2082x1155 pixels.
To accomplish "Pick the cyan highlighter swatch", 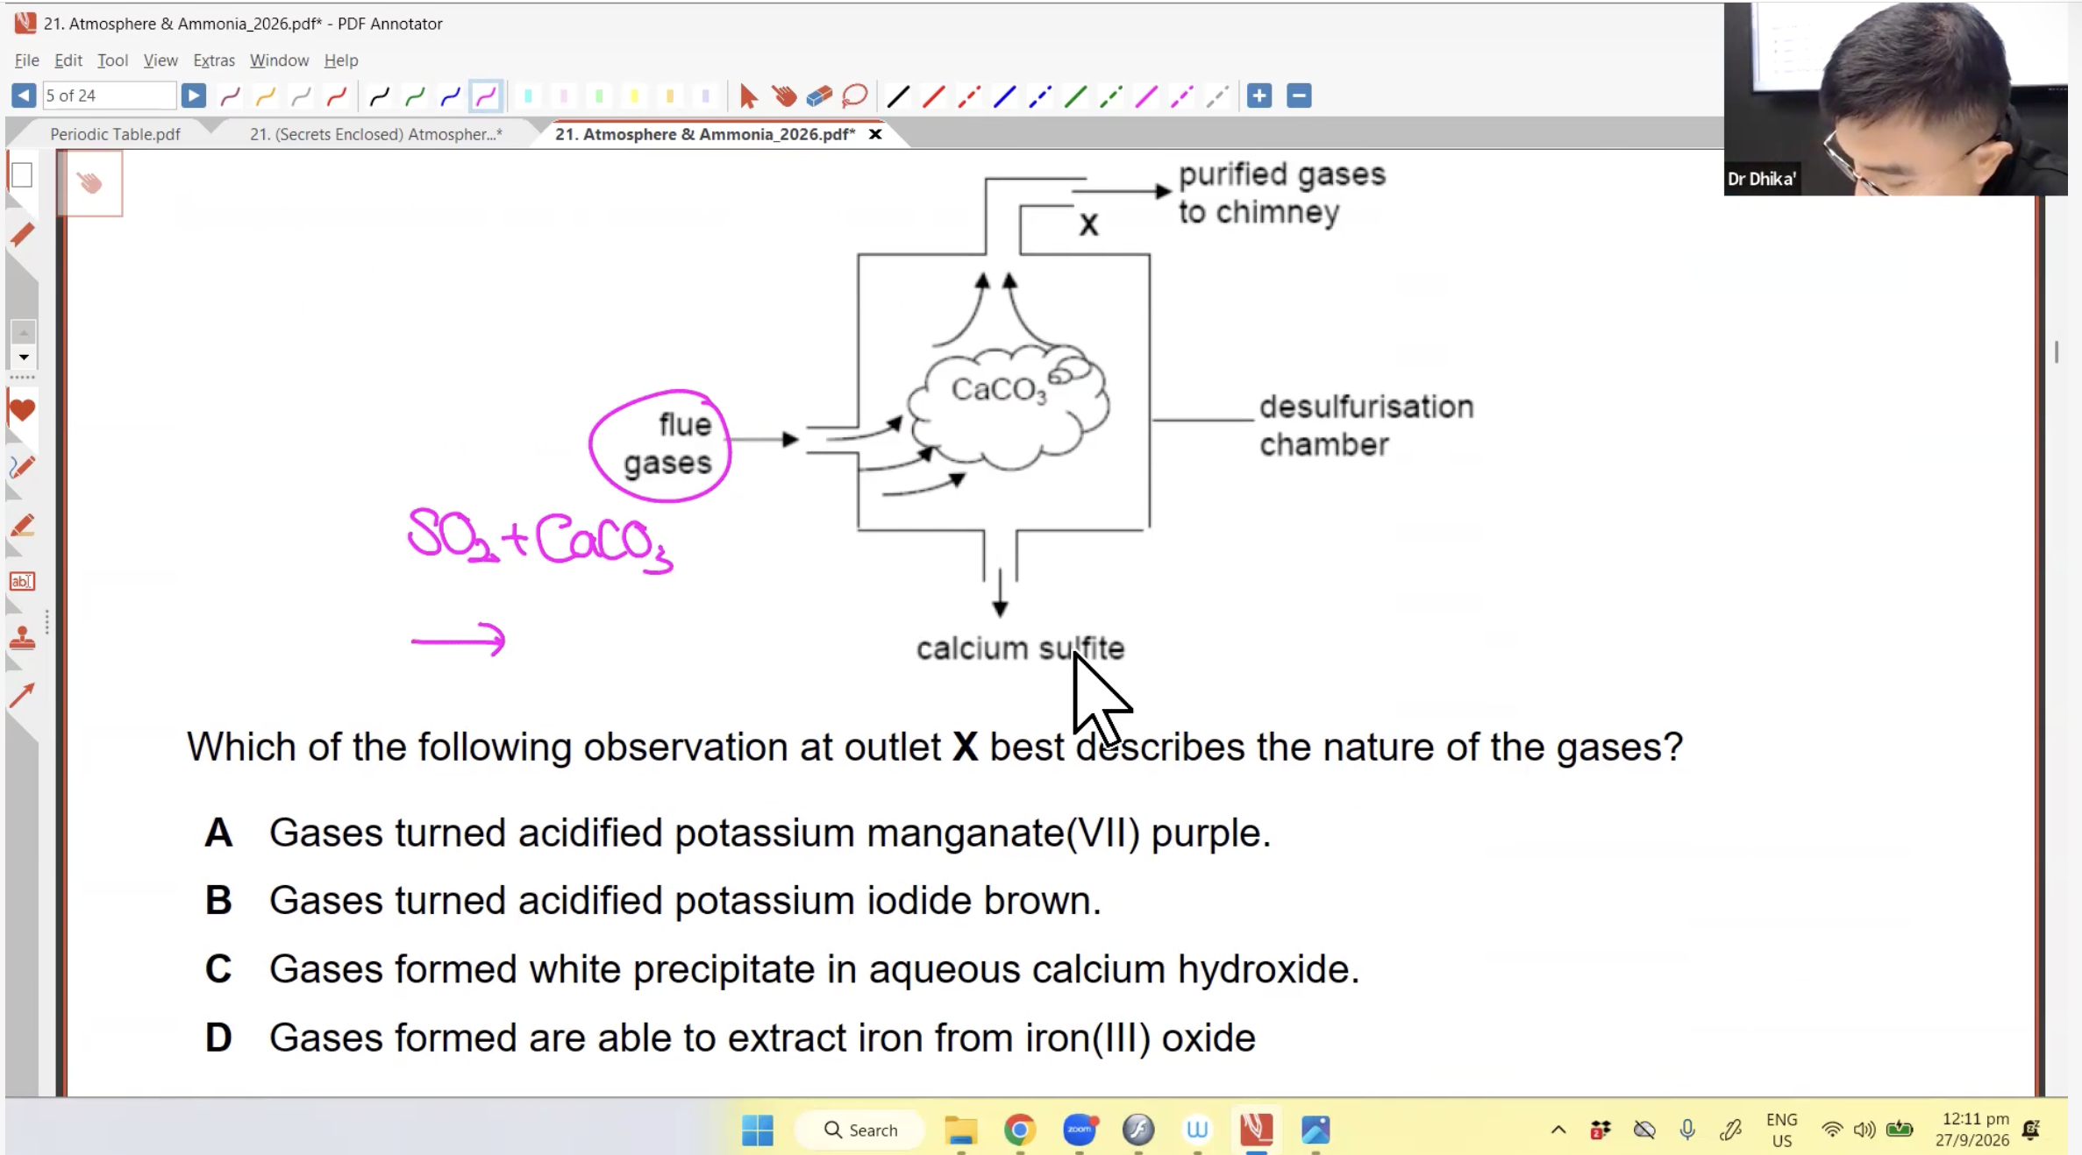I will tap(528, 96).
